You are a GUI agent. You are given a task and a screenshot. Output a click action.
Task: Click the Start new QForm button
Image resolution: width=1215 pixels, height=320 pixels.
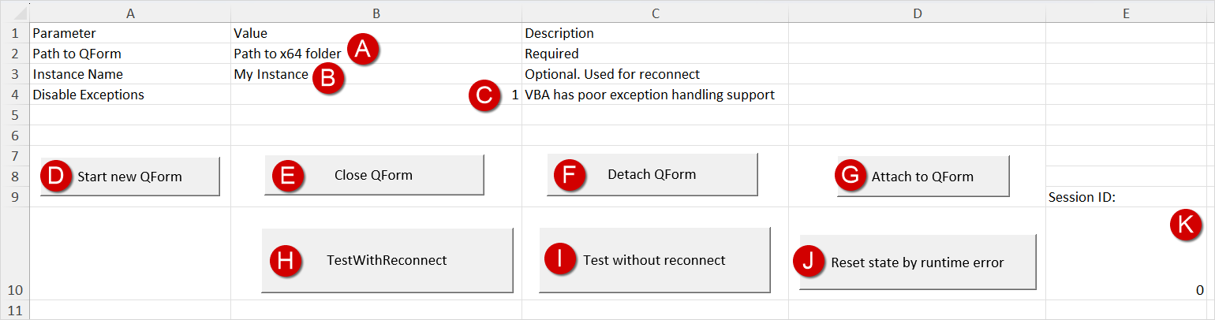point(129,177)
